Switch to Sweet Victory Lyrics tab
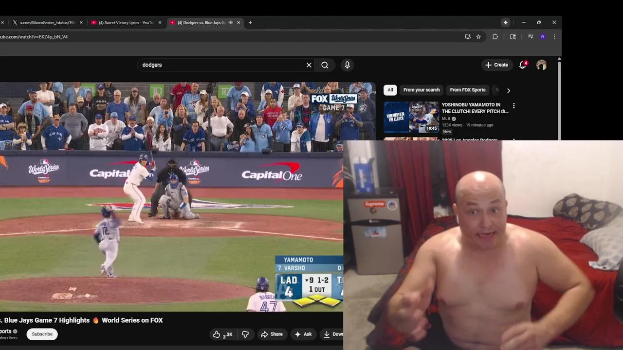The width and height of the screenshot is (623, 350). click(126, 22)
